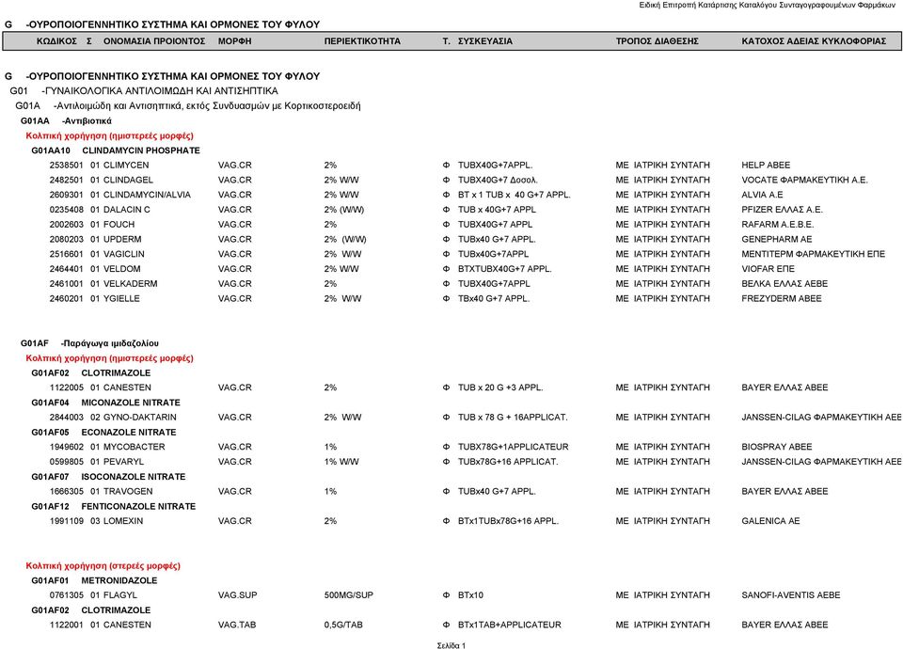903x649 pixels.
Task: Select the G01 ΓΥΝΑΙΚΟΛΟΓΙΚΑ ΑΝΤΙΛΟΙΜΩΔΗ heading
Action: pos(144,91)
